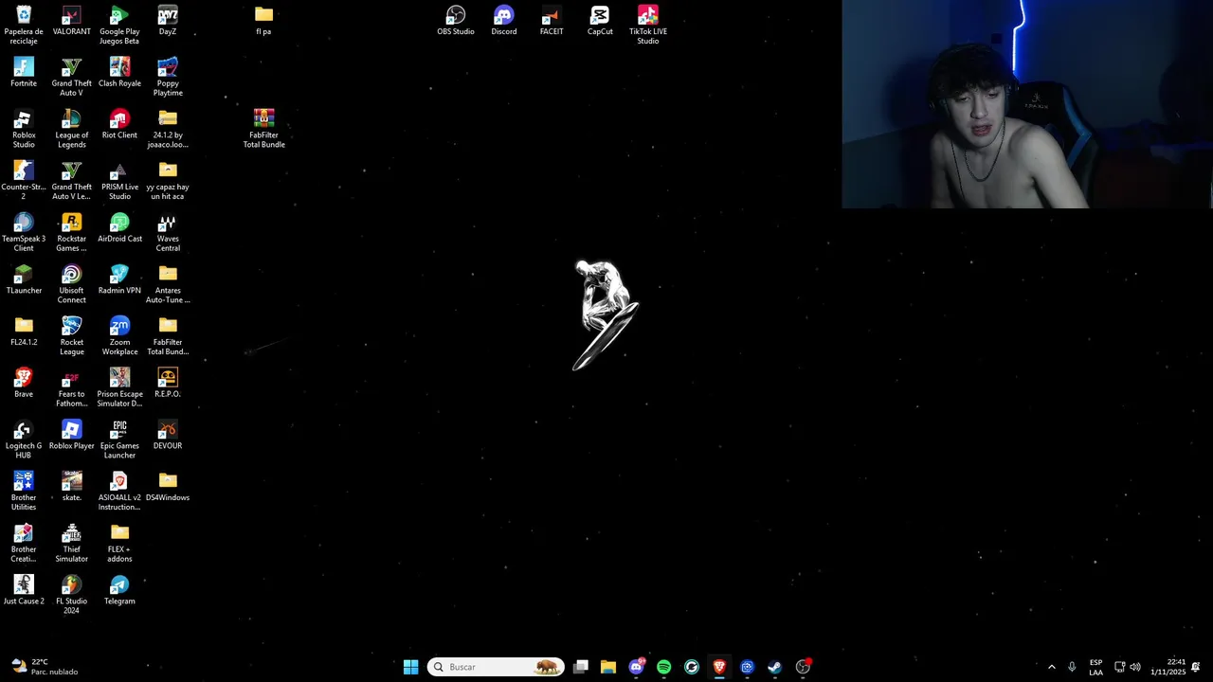Select the TeamSpeak 3 Client icon
This screenshot has height=682, width=1213.
24,232
